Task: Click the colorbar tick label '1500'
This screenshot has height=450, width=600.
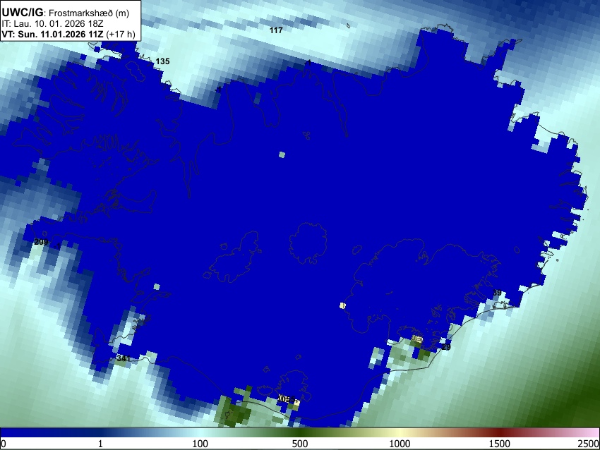Action: tap(500, 444)
